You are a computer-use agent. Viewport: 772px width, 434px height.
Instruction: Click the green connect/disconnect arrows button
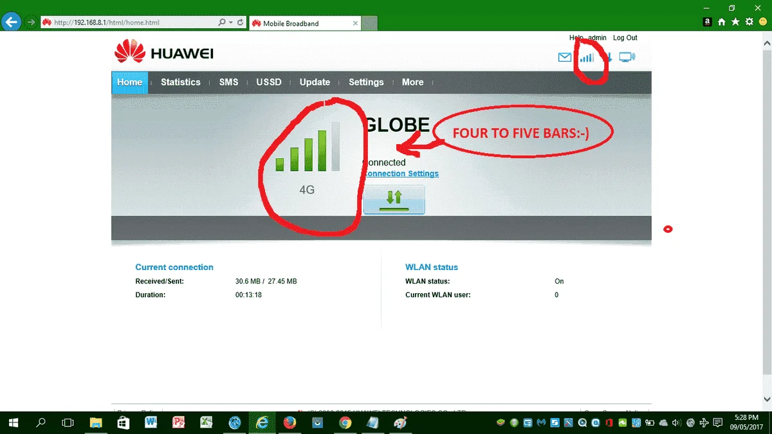tap(394, 200)
